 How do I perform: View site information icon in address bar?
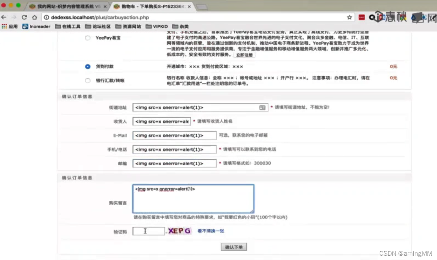pos(46,17)
